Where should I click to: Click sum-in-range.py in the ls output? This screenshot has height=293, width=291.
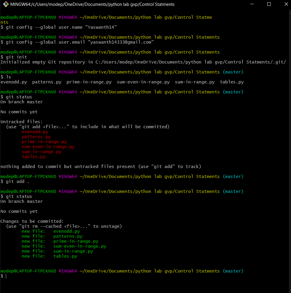click(195, 82)
